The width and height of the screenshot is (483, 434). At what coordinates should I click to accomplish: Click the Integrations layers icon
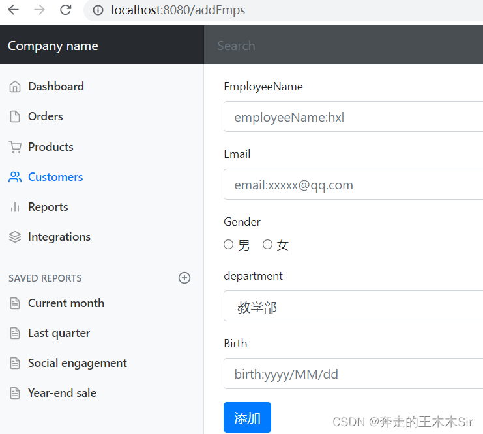click(x=15, y=237)
